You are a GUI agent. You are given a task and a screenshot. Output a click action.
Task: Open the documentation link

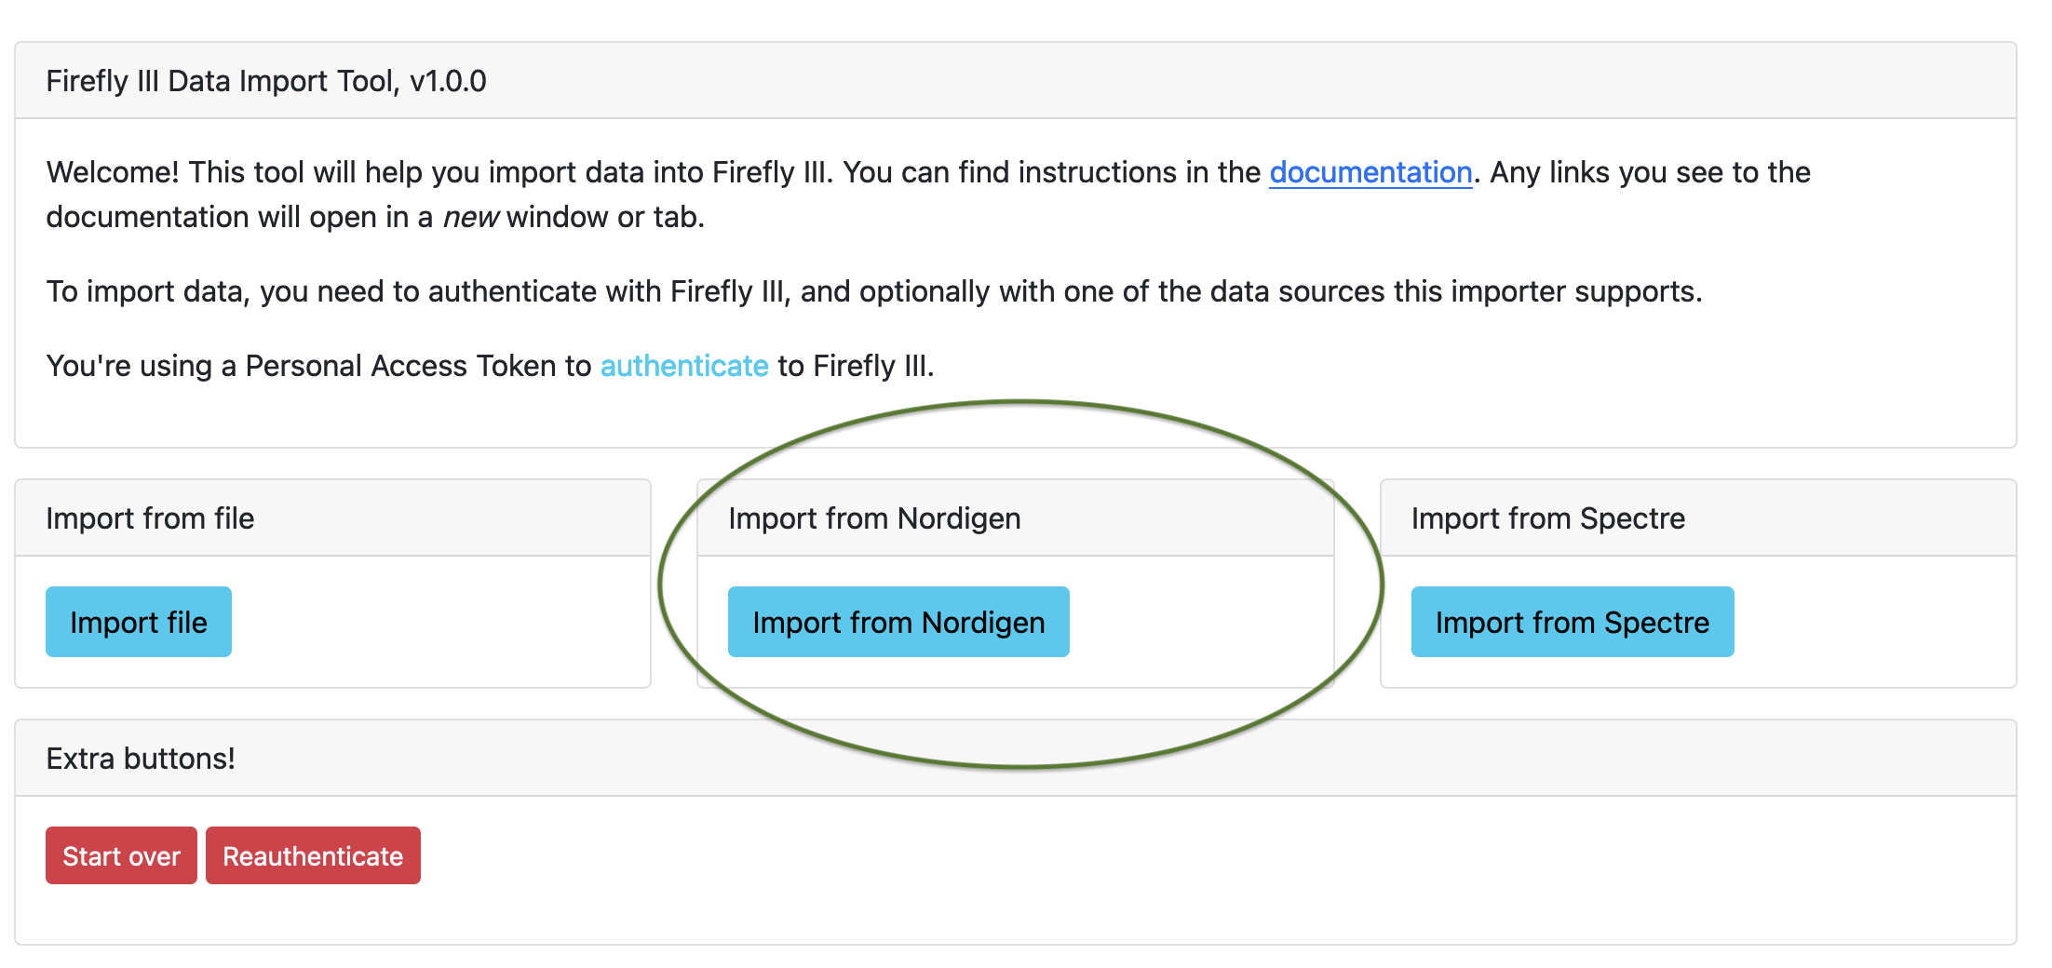pyautogui.click(x=1370, y=172)
